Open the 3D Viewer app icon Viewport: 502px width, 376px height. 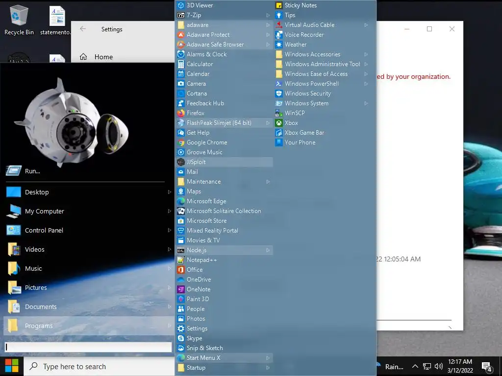(x=181, y=5)
